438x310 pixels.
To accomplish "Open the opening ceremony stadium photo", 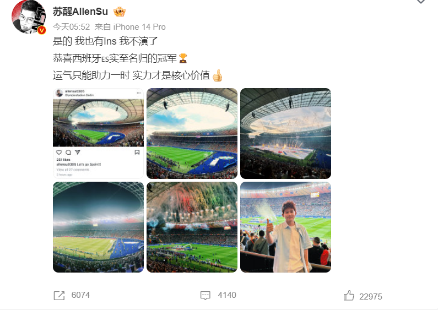I will click(285, 133).
